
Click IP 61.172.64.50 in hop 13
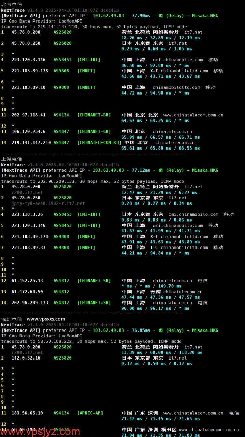coord(27,292)
